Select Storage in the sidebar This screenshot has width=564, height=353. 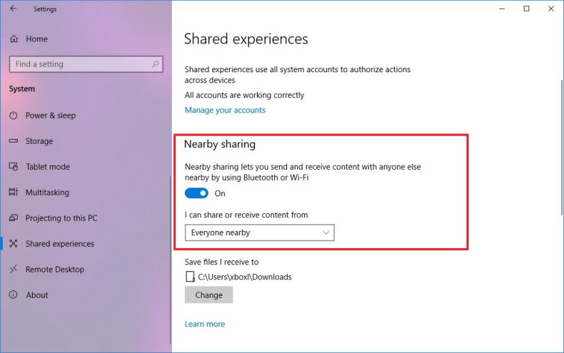tap(39, 141)
